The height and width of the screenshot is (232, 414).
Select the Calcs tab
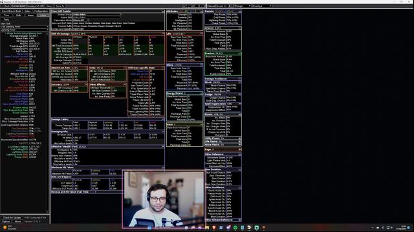pos(43,15)
